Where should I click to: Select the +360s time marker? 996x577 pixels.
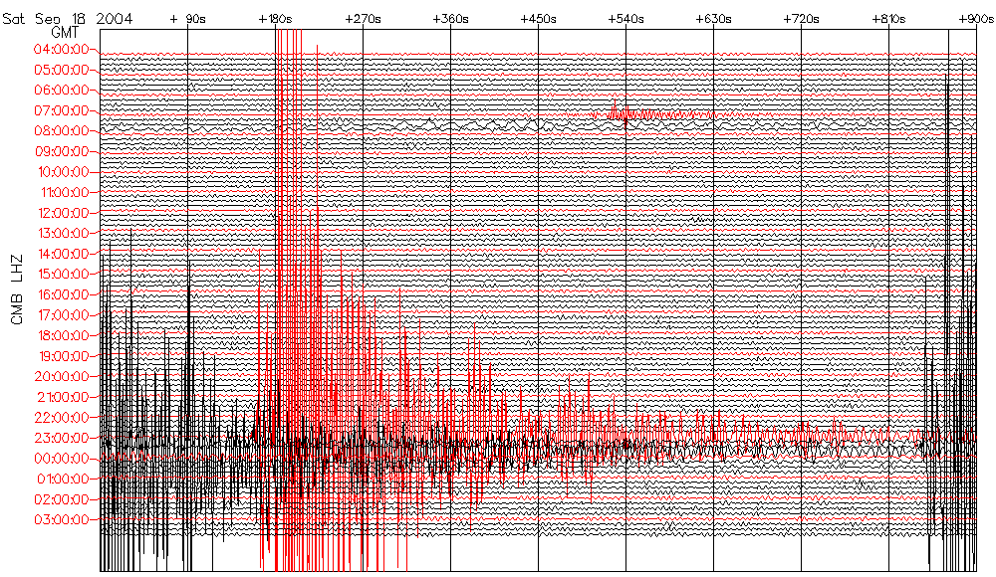click(451, 19)
